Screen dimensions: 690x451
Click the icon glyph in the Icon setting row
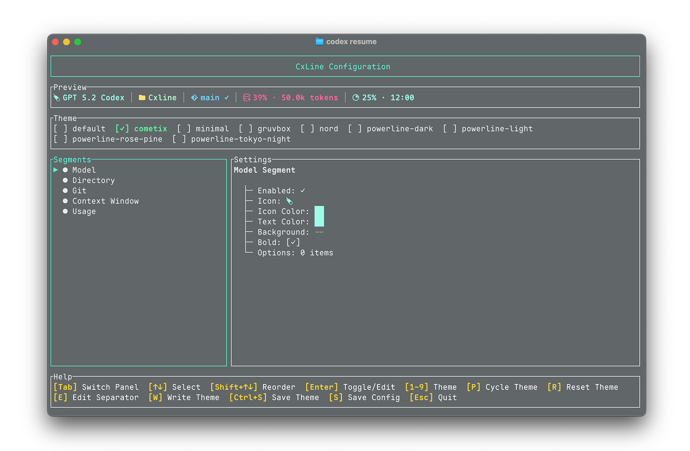click(289, 201)
